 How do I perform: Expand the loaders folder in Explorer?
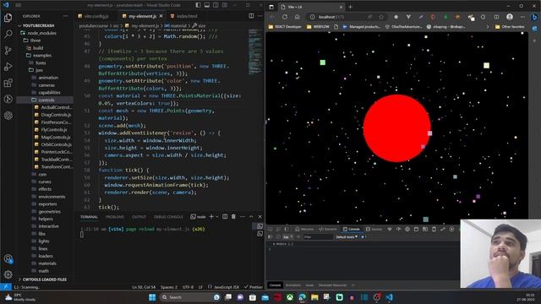coord(46,256)
